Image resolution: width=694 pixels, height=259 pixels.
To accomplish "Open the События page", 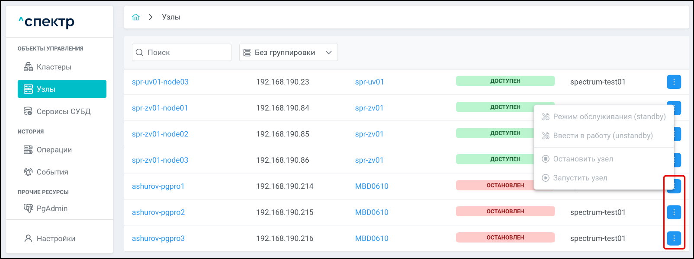I will point(52,172).
